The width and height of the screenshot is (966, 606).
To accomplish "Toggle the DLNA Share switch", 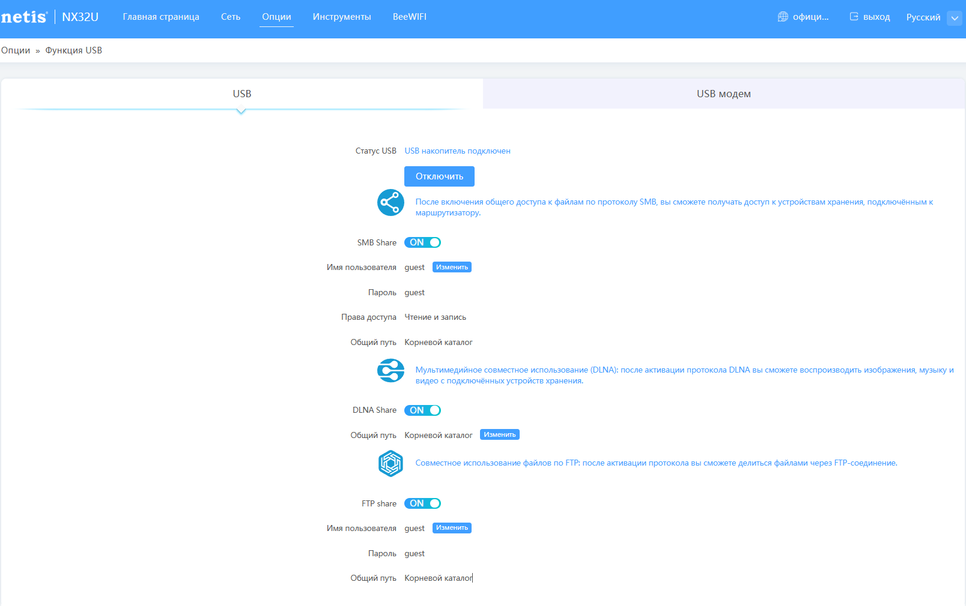I will [x=422, y=410].
